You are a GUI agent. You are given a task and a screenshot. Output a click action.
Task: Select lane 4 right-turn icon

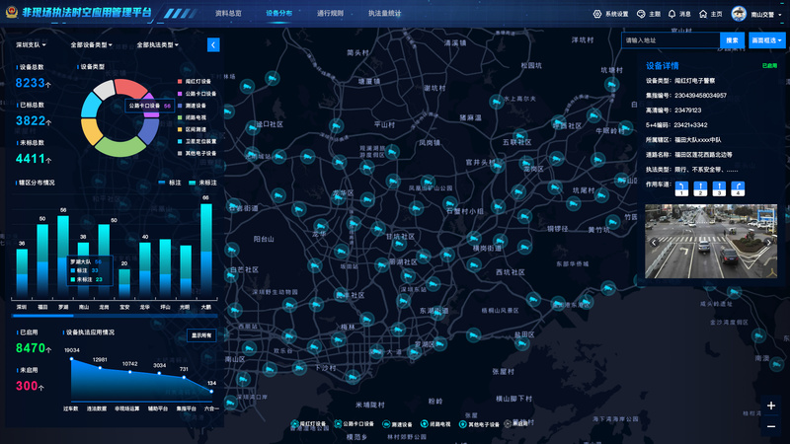tap(738, 188)
